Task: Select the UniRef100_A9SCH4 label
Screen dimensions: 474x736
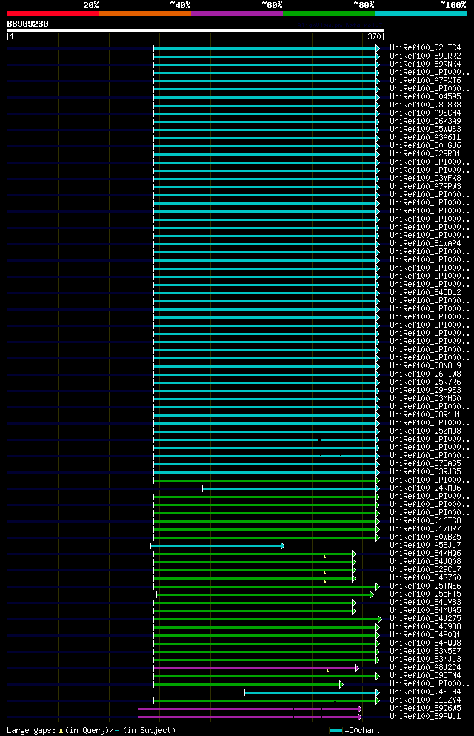Action: (x=425, y=113)
